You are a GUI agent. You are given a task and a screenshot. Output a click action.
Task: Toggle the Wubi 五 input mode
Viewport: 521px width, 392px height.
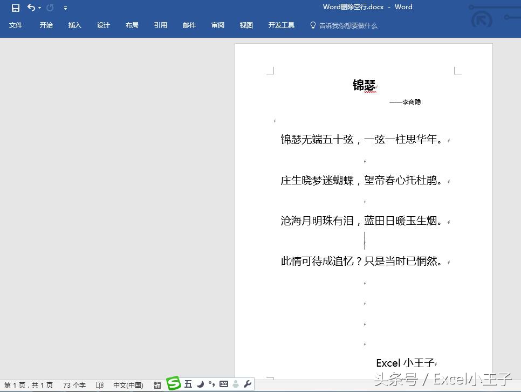[x=188, y=384]
